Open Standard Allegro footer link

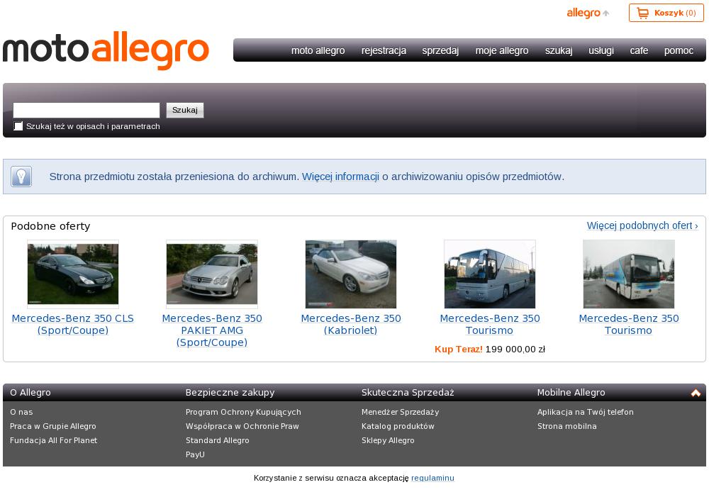click(217, 440)
